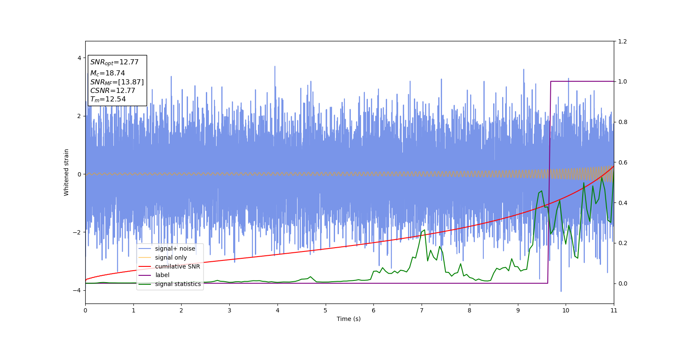Click x-axis tick label 8

coord(470,310)
